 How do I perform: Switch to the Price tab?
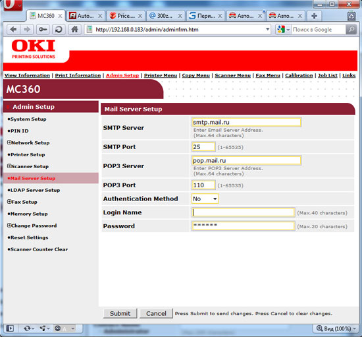[x=126, y=16]
